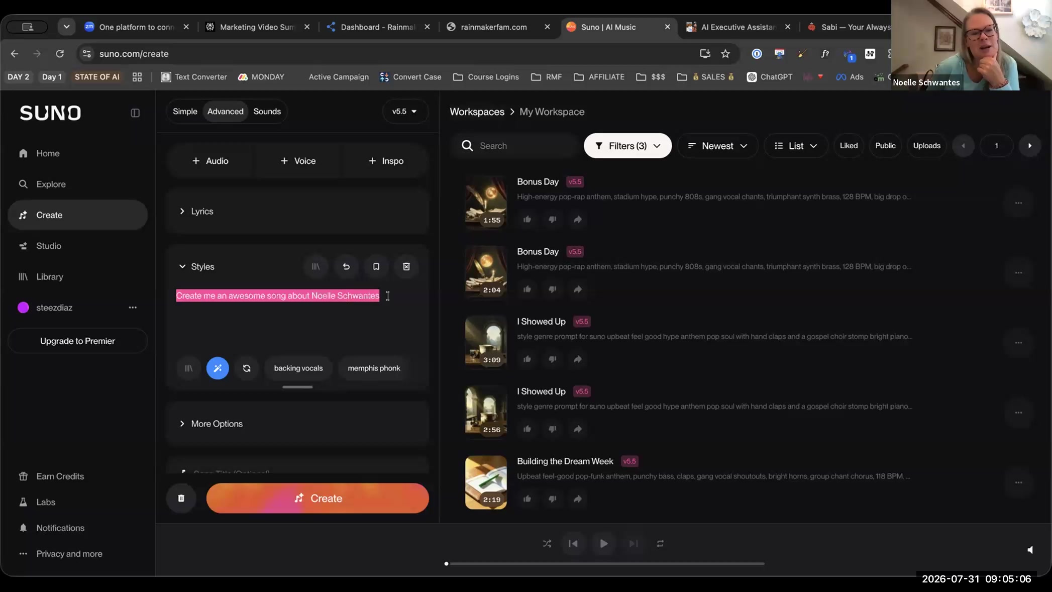This screenshot has width=1052, height=592.
Task: Toggle the Liked filter
Action: point(849,146)
